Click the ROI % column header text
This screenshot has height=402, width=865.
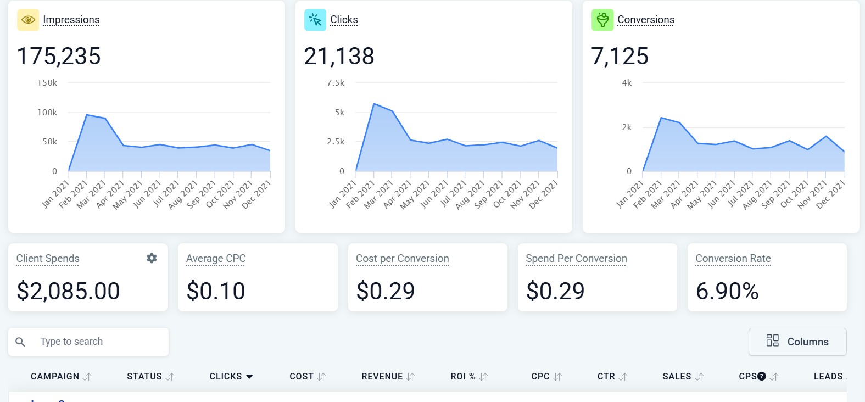coord(463,376)
